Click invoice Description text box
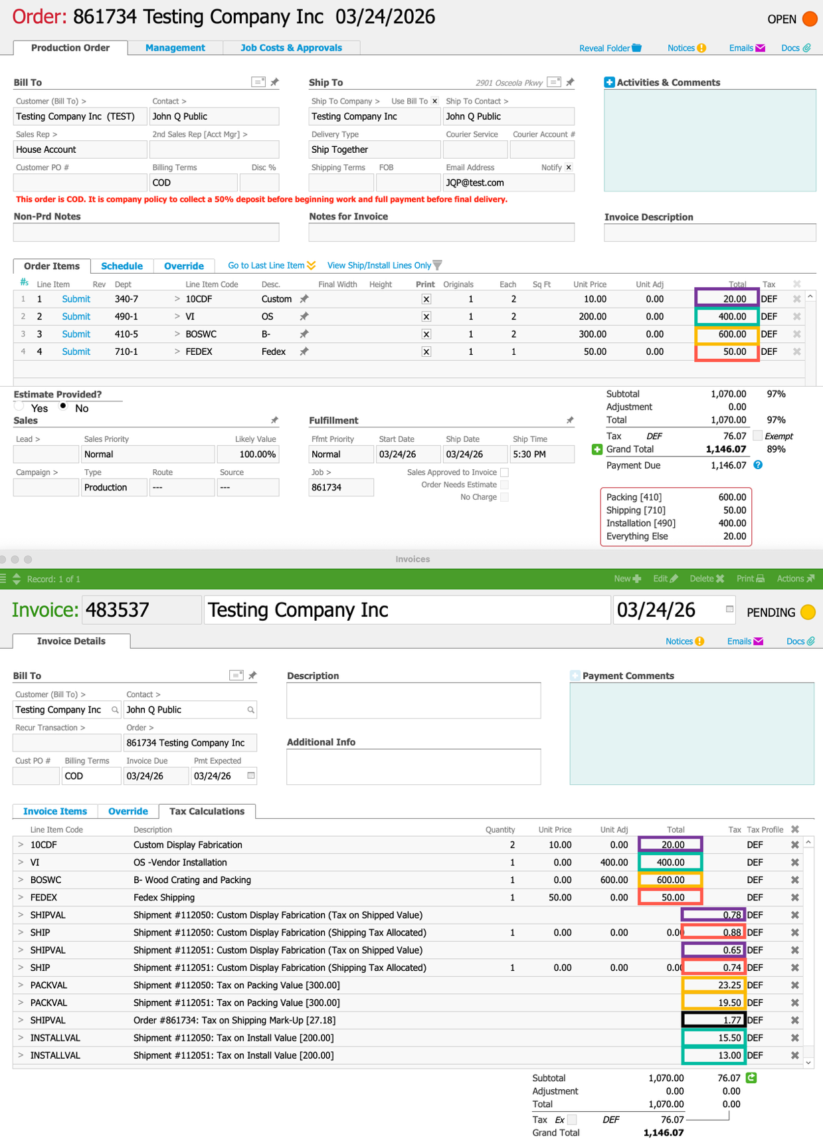This screenshot has width=823, height=1147. point(413,700)
